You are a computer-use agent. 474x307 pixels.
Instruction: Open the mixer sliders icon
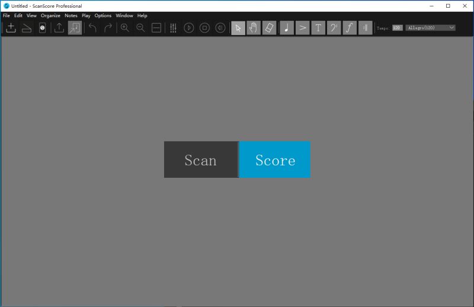click(x=173, y=28)
